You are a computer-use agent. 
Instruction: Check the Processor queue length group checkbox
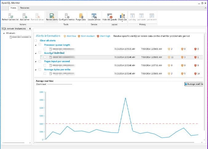pyautogui.click(x=40, y=44)
